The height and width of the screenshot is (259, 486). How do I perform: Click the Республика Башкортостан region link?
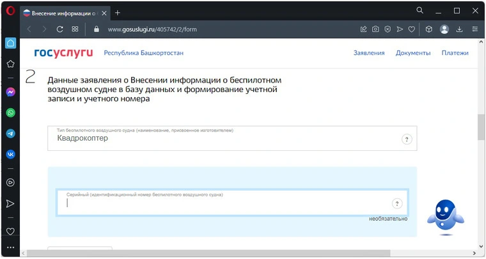(143, 53)
